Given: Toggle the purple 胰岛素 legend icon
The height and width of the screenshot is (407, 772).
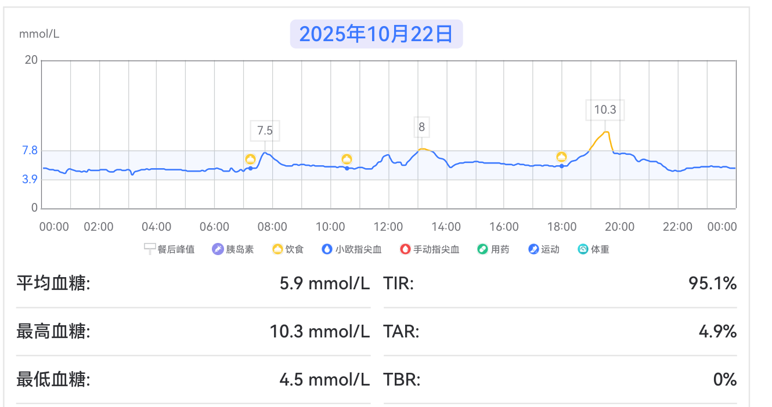Looking at the screenshot, I should tap(218, 249).
